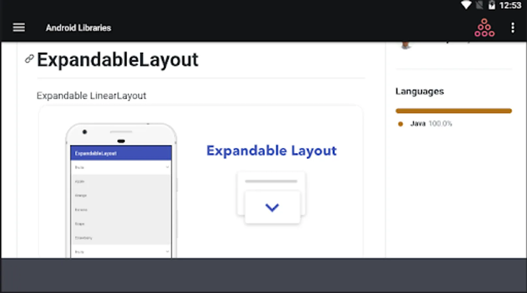Click the Android Libraries title
Screen dimensions: 527x293
click(78, 28)
